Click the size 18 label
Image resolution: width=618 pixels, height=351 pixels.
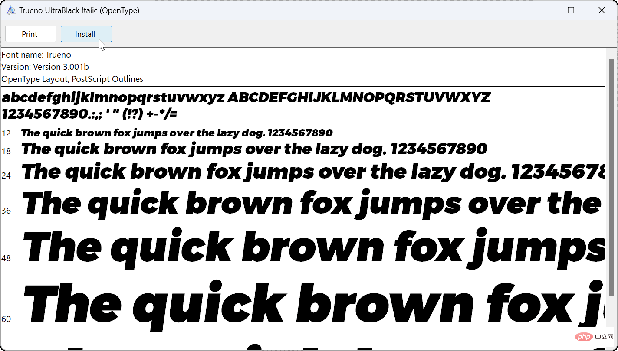6,151
